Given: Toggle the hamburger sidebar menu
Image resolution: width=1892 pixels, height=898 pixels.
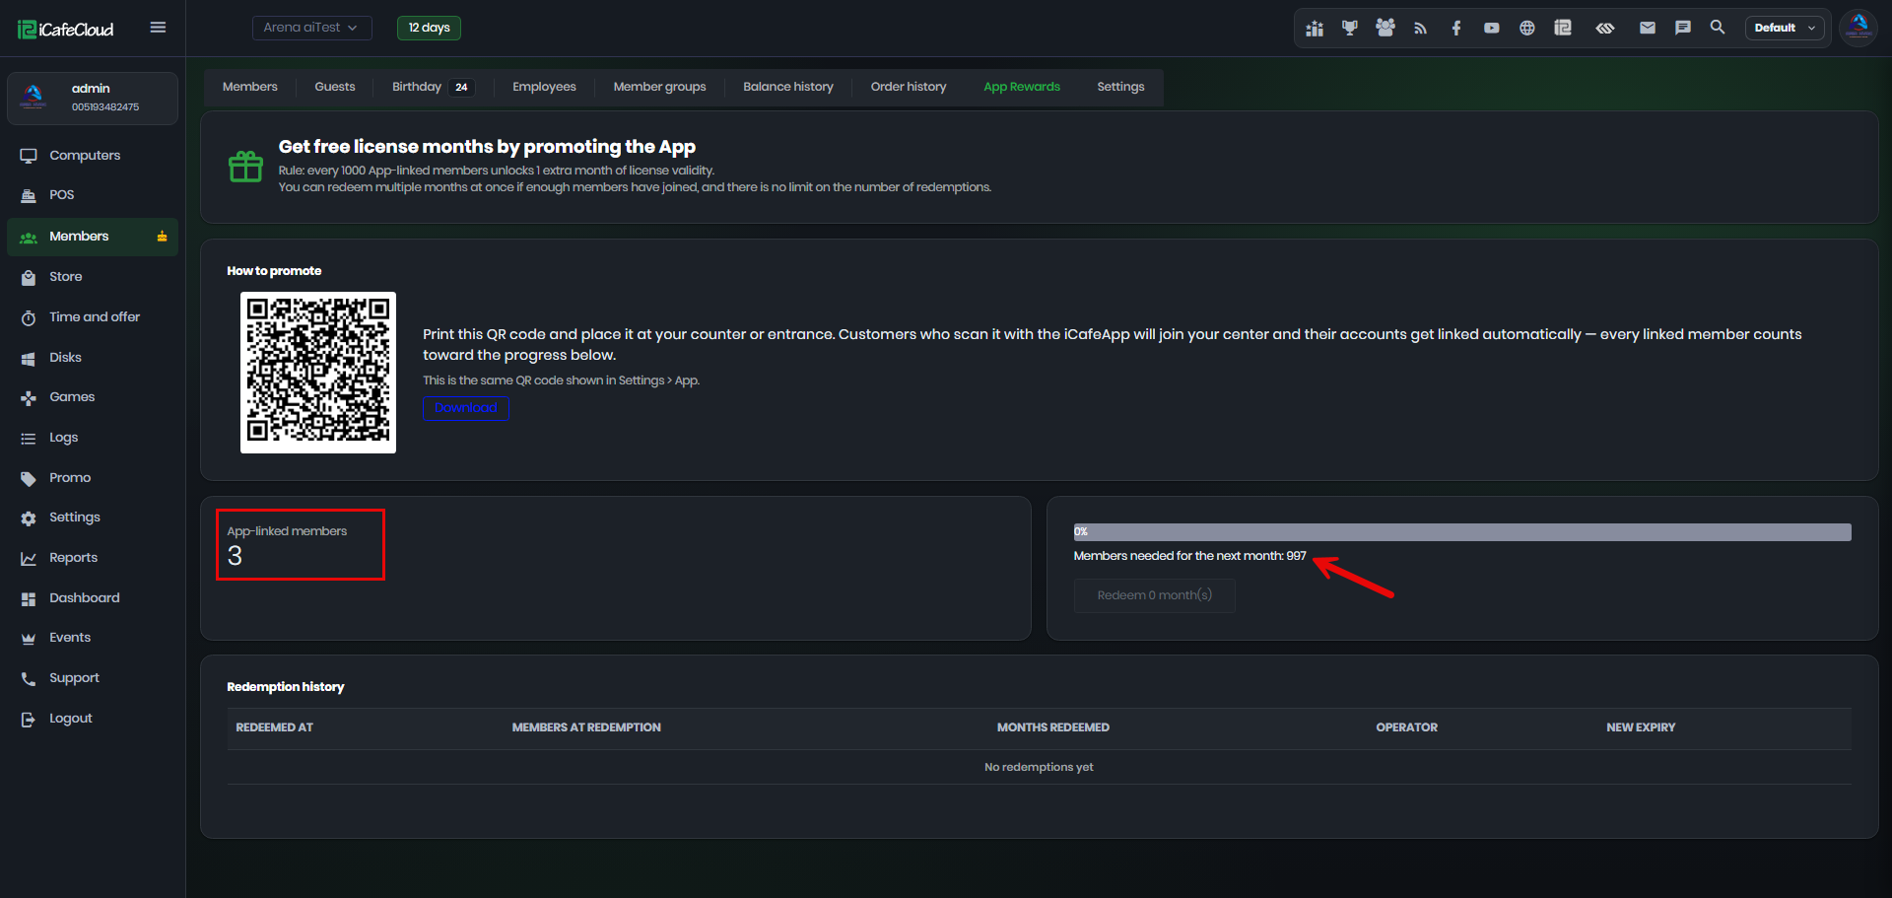Looking at the screenshot, I should pos(158,28).
